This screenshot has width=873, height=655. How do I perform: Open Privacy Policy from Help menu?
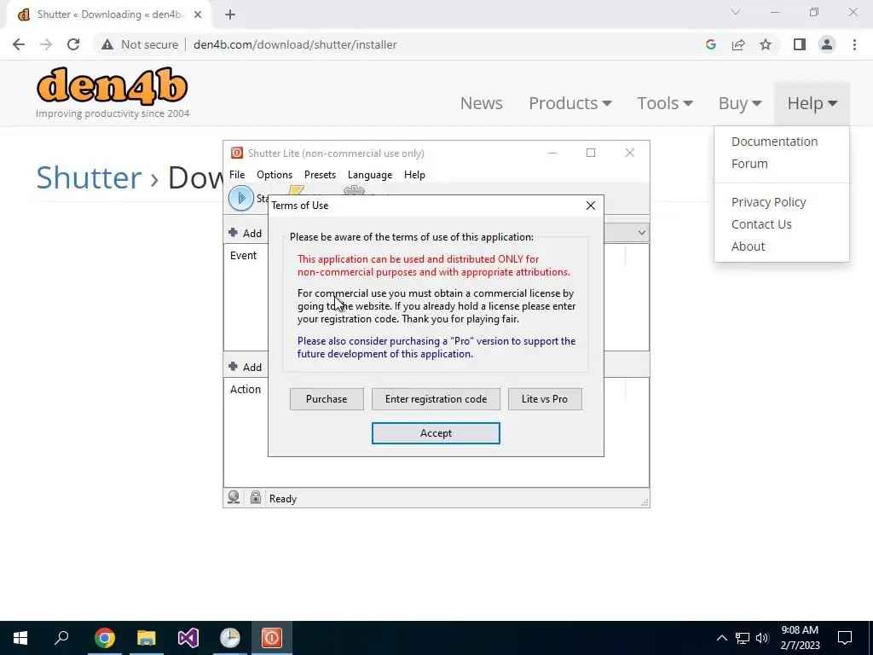click(768, 202)
